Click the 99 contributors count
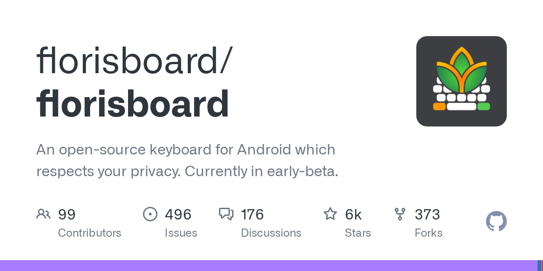Screen dimensions: 543x271 click(x=67, y=214)
